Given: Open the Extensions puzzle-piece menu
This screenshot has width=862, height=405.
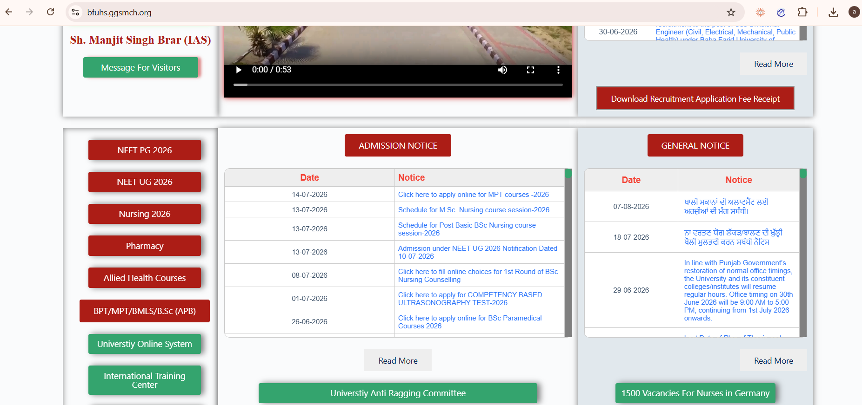Looking at the screenshot, I should (x=802, y=12).
